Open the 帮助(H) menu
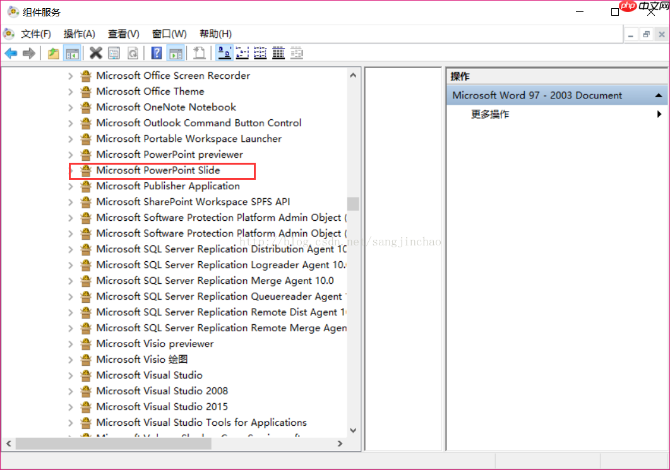The image size is (670, 470). [x=216, y=33]
